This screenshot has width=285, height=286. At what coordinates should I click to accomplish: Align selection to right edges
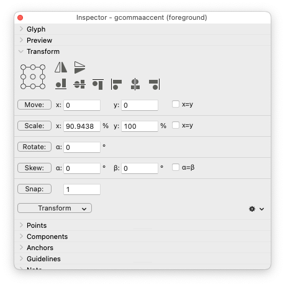point(155,84)
